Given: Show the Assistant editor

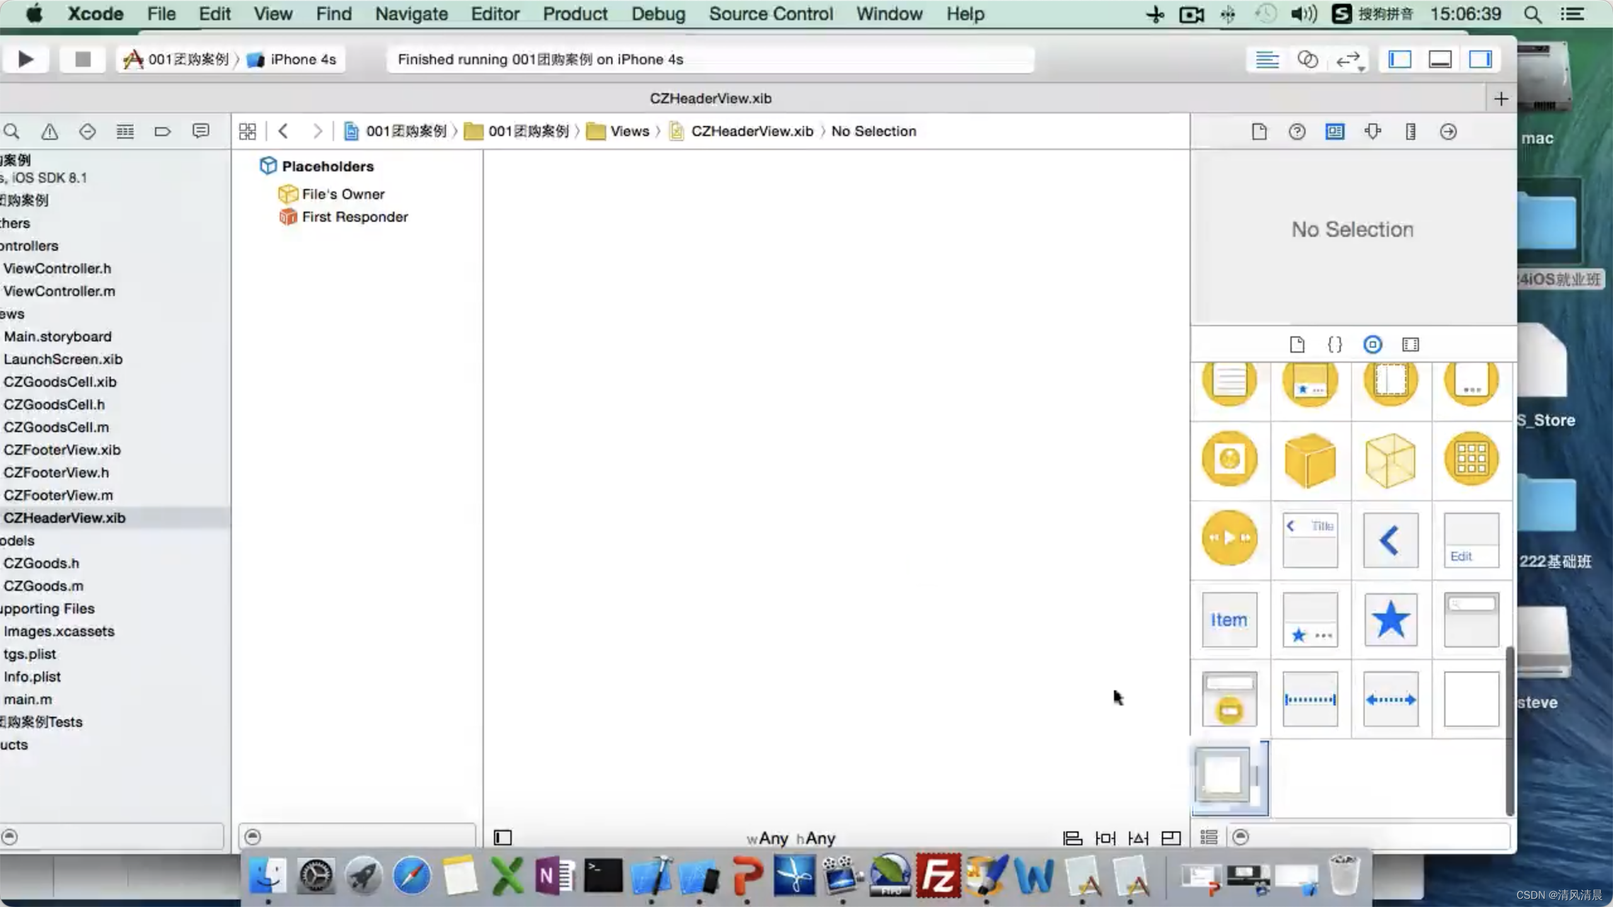Looking at the screenshot, I should click(1307, 60).
